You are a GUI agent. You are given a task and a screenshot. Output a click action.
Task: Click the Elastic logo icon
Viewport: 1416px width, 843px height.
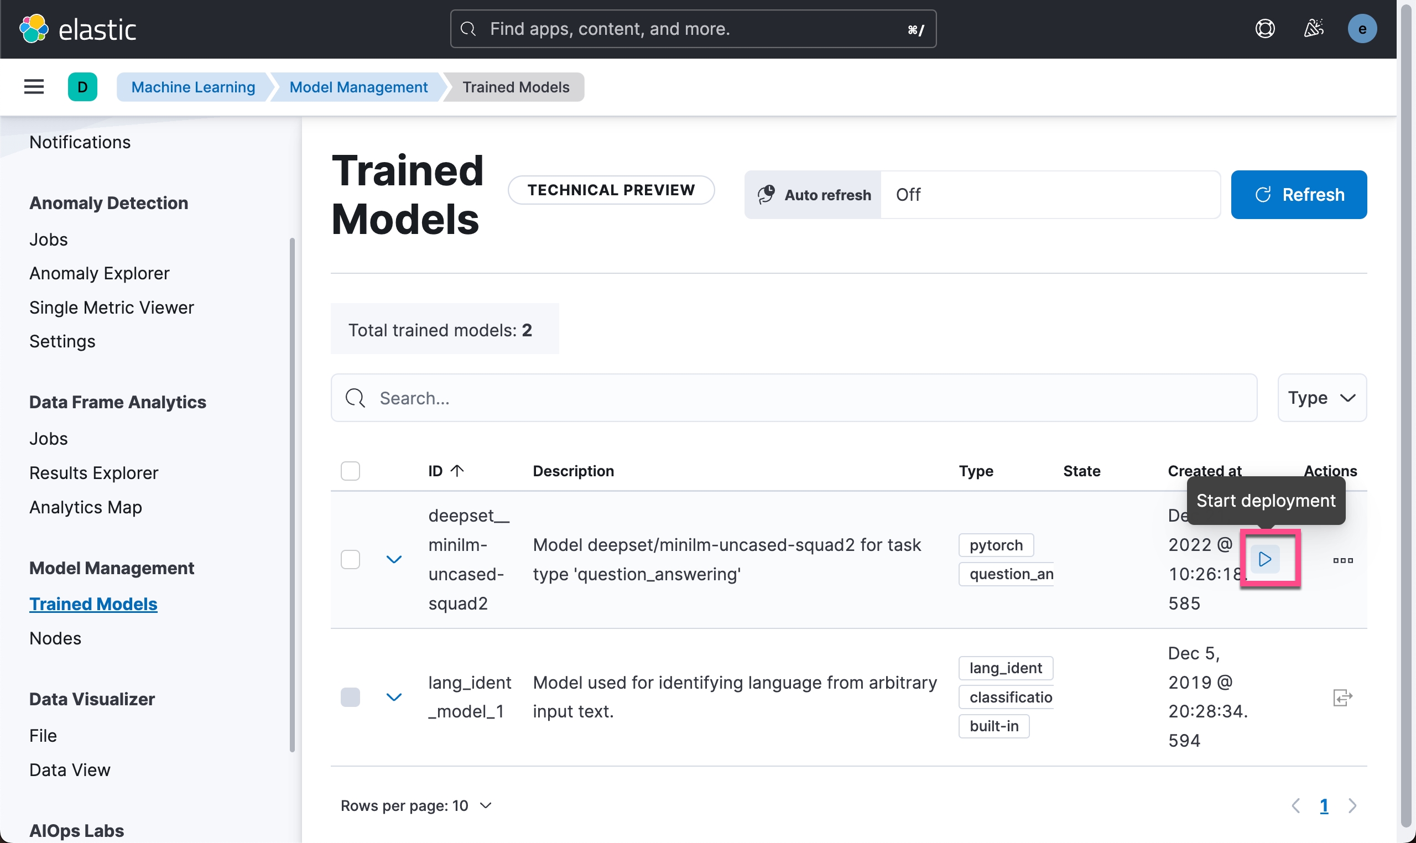point(34,28)
